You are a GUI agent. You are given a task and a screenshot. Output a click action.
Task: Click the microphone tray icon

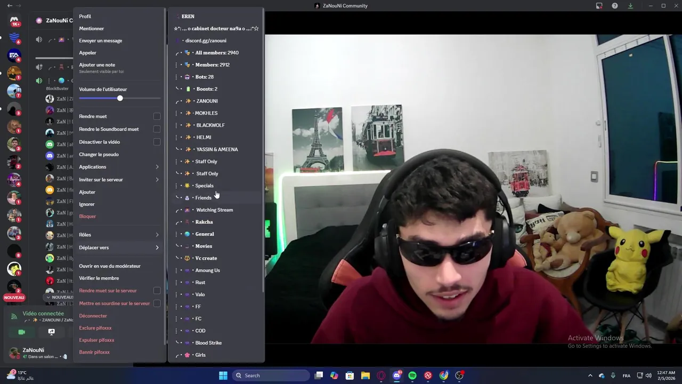[613, 375]
